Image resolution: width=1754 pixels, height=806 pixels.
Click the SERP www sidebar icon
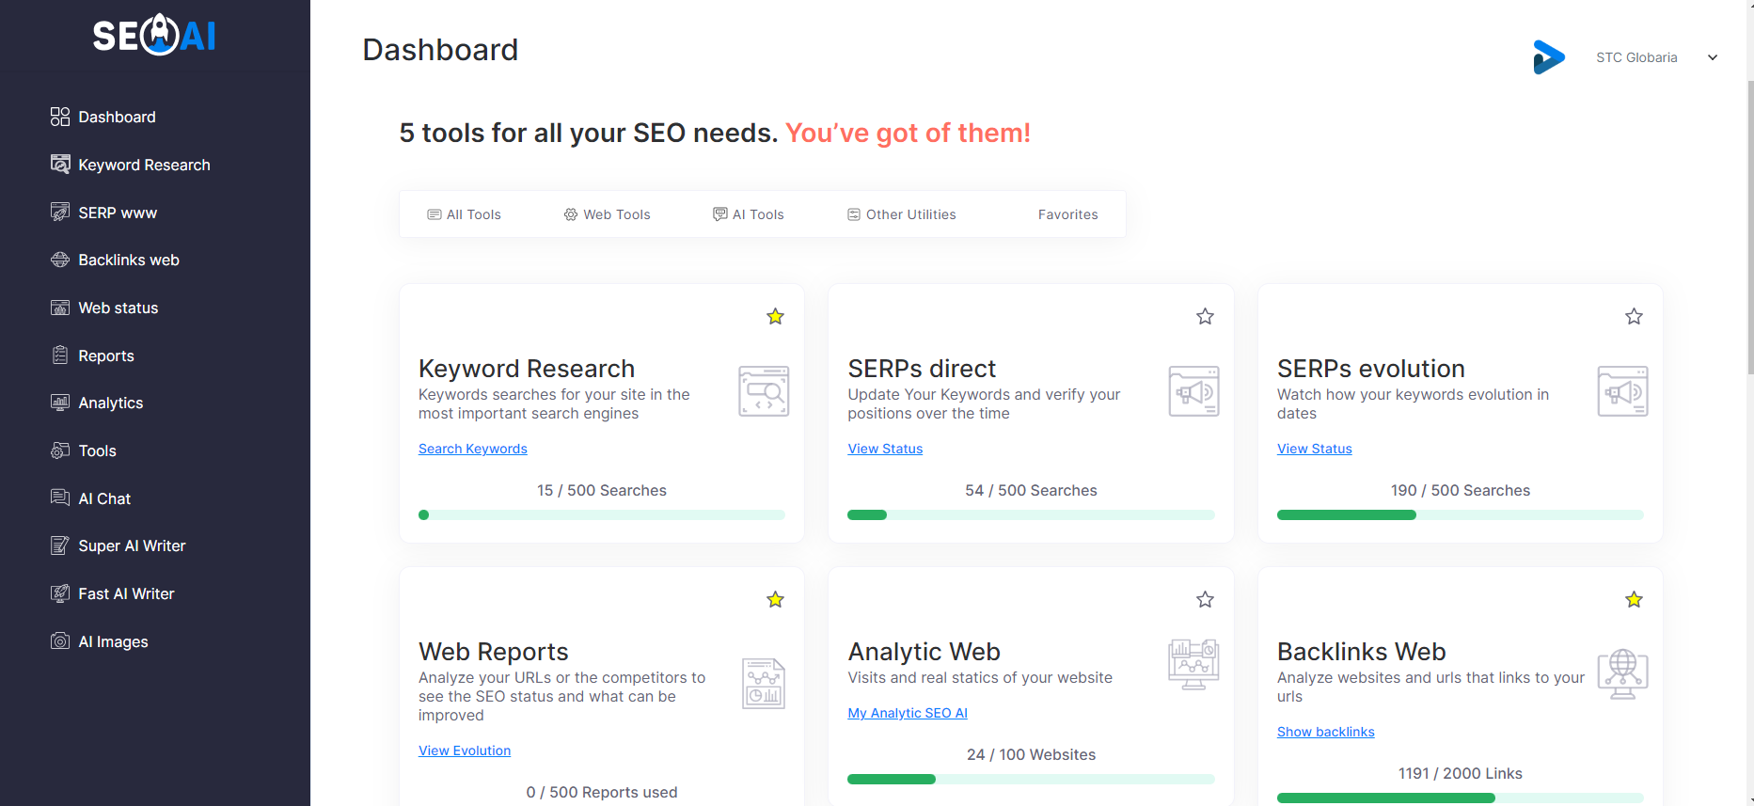60,212
